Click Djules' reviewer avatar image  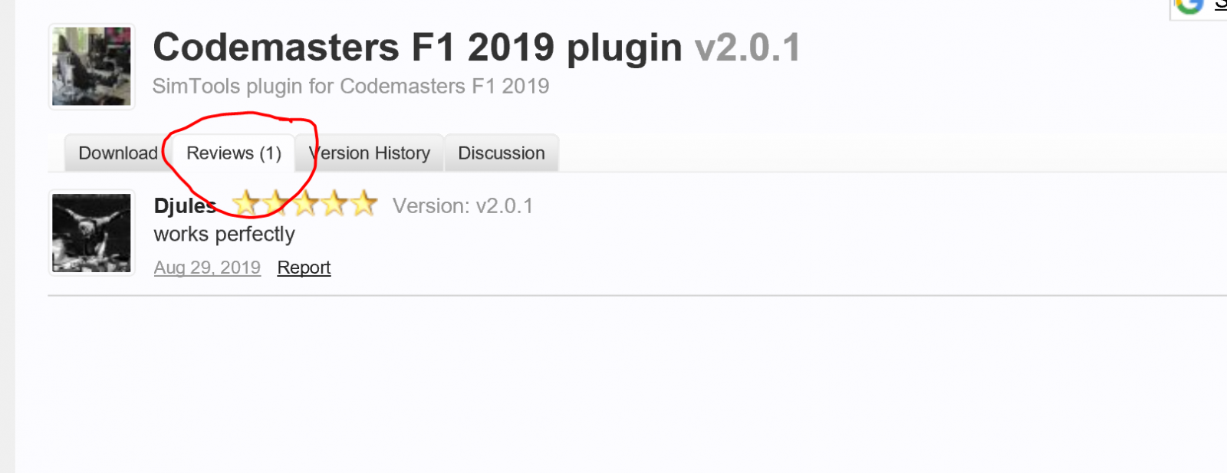coord(91,233)
